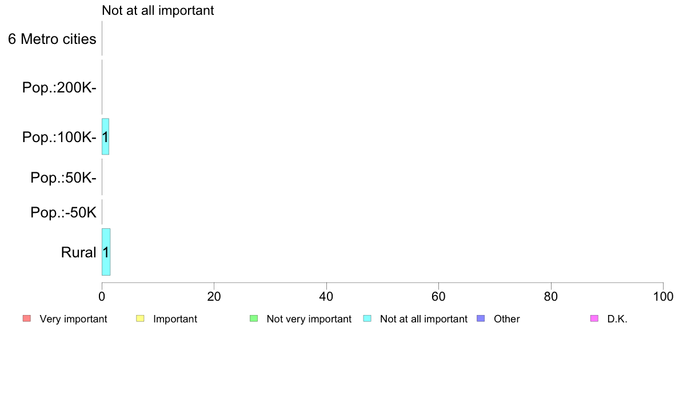Click the red Very important legend swatch
This screenshot has width=679, height=420.
tap(27, 319)
